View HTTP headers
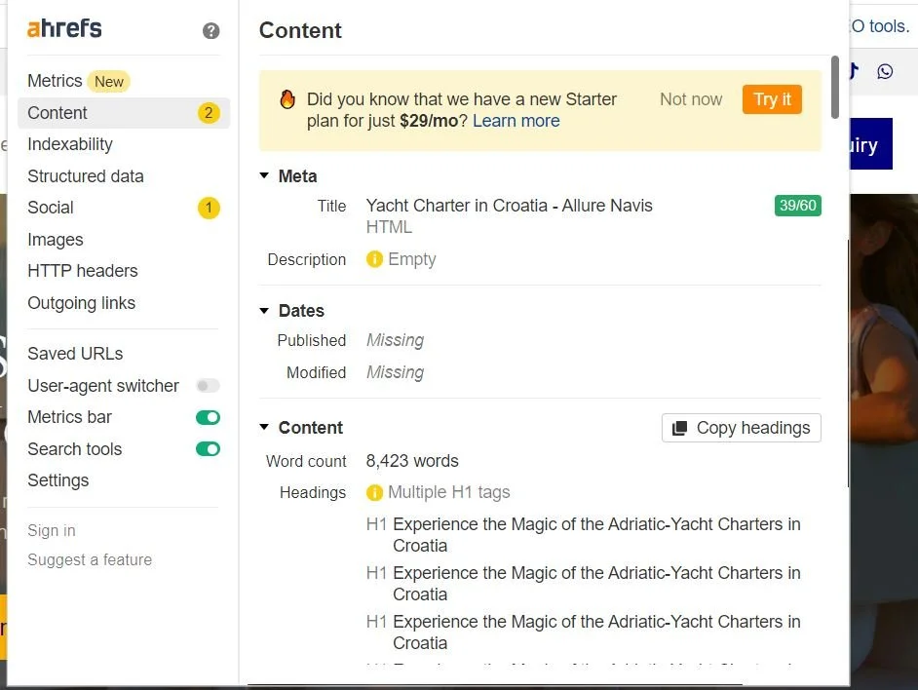This screenshot has height=690, width=918. pos(83,271)
